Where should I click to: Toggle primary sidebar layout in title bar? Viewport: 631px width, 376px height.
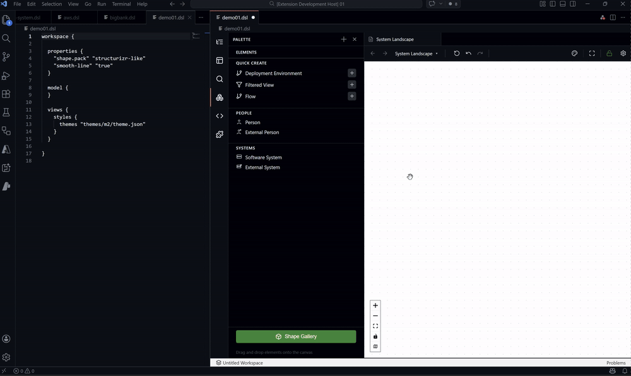click(x=553, y=4)
